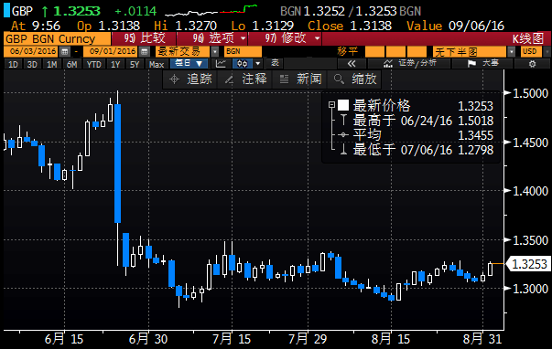This screenshot has width=552, height=349.
Task: Click the 平均 average marker icon in legend
Action: point(343,135)
